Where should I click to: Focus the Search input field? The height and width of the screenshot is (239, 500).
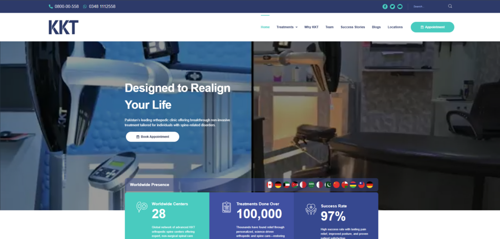click(x=429, y=6)
